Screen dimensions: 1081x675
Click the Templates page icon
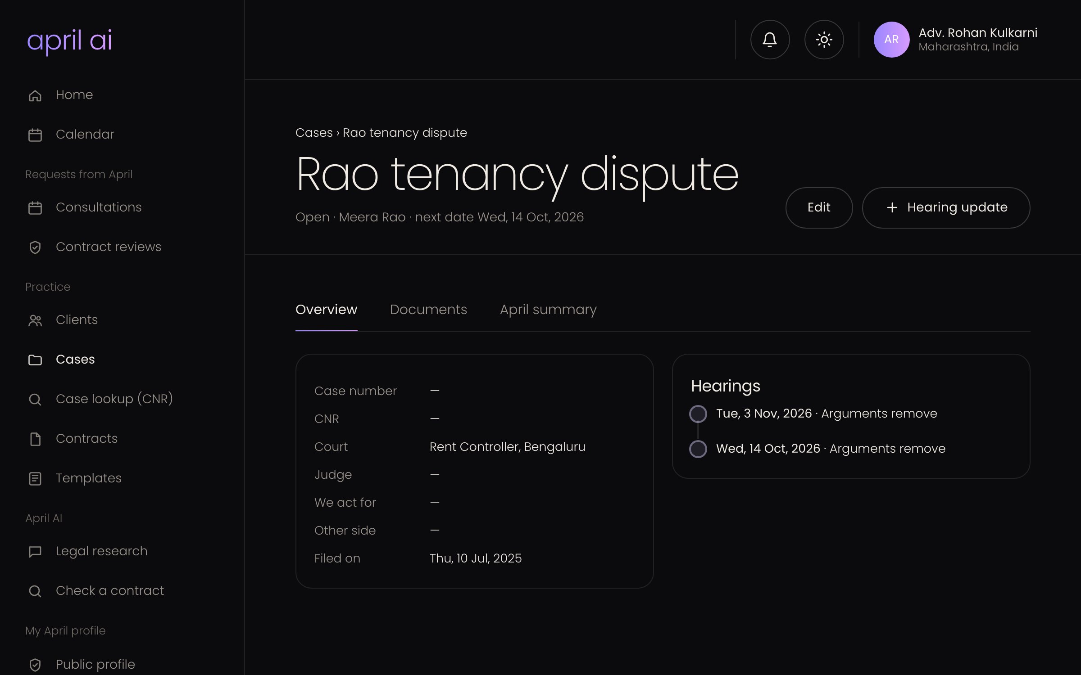coord(35,478)
